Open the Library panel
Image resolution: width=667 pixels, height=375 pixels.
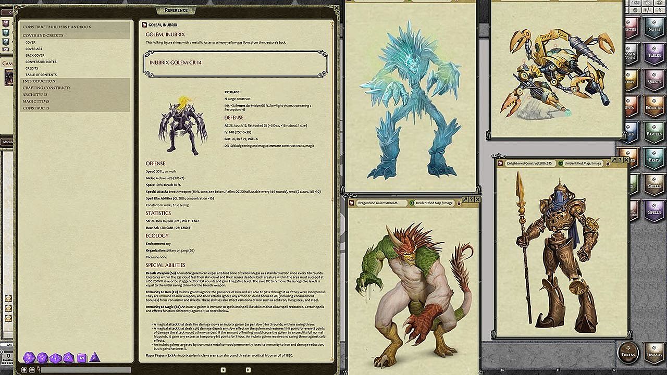point(654,353)
